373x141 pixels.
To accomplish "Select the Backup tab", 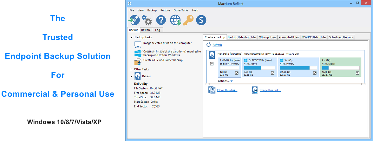I will coord(134,30).
